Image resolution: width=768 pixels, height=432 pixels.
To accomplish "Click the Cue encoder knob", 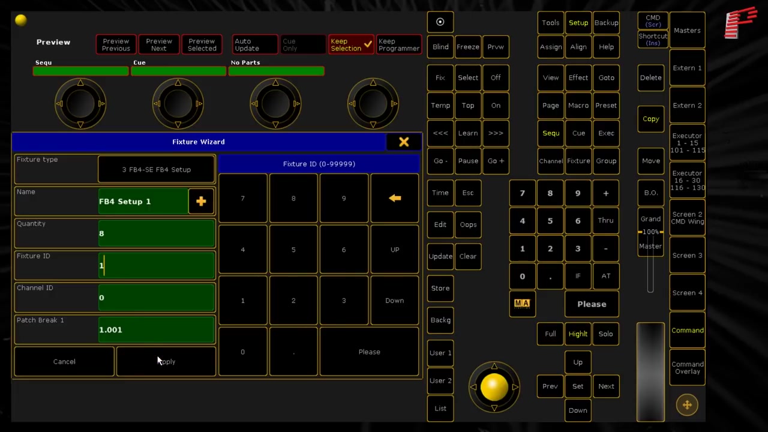I will [178, 104].
